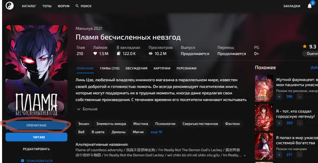Click the Читаю button

point(36,137)
